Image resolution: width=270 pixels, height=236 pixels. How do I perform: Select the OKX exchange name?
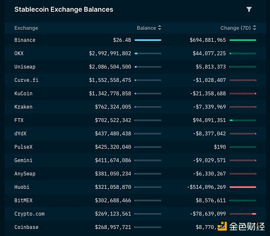(x=19, y=53)
